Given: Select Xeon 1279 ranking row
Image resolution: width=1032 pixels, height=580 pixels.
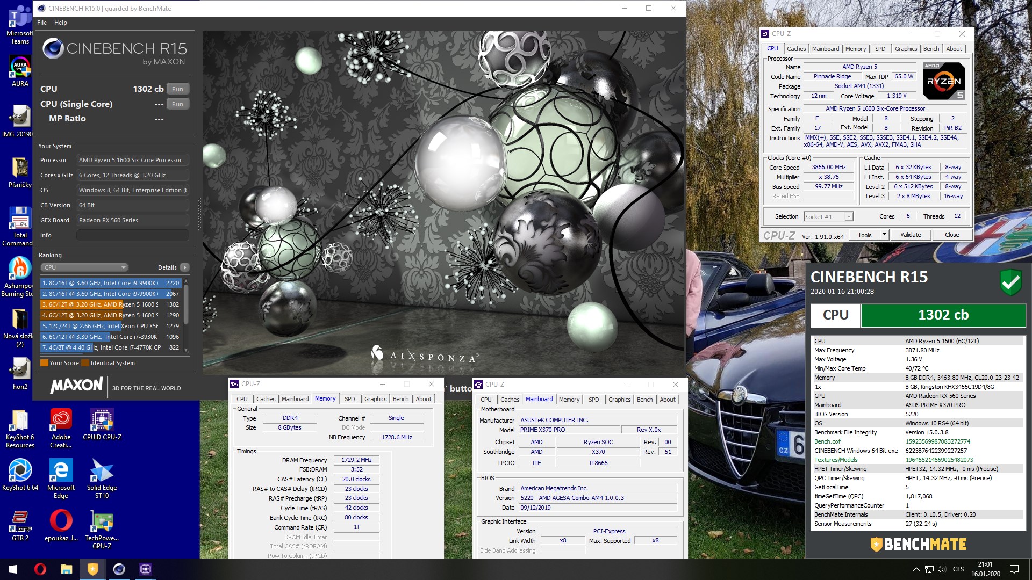Looking at the screenshot, I should click(111, 326).
